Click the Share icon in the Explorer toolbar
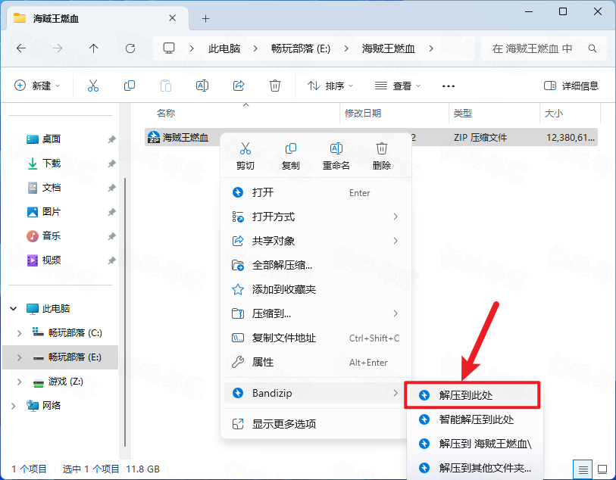This screenshot has width=616, height=480. [239, 86]
